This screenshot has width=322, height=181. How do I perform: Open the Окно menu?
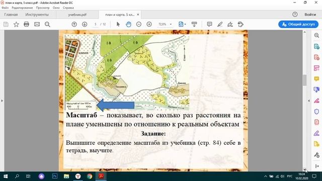coord(56,8)
